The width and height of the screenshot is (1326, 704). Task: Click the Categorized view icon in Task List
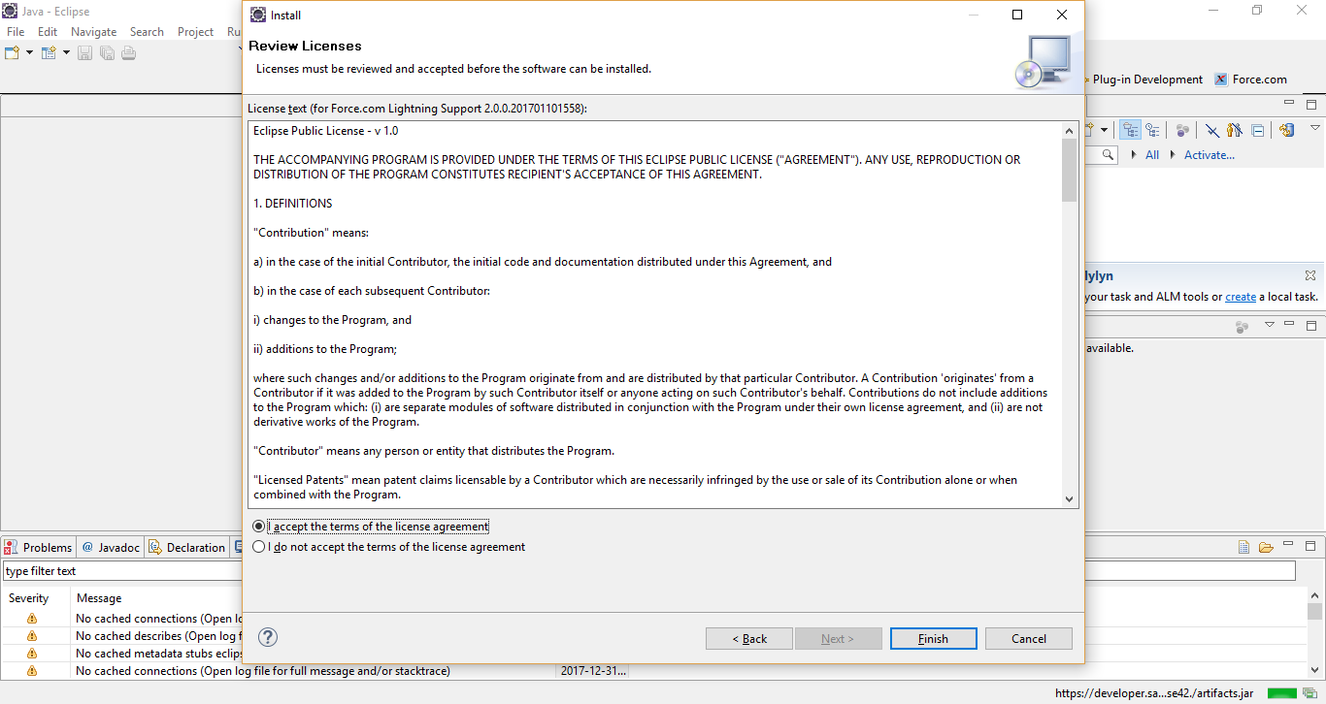(x=1130, y=130)
